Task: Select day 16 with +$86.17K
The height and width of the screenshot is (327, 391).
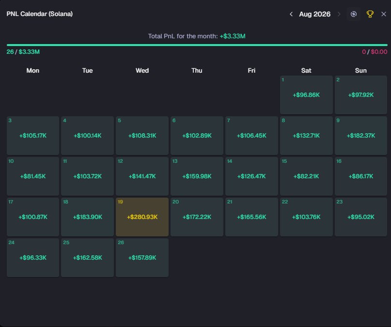Action: pyautogui.click(x=361, y=176)
